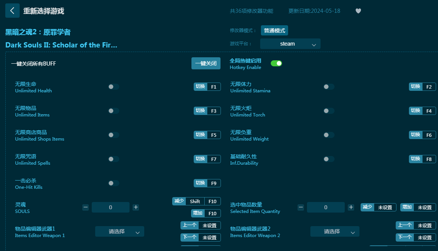Increase SOULS value with plus icon
The width and height of the screenshot is (438, 251).
point(136,207)
